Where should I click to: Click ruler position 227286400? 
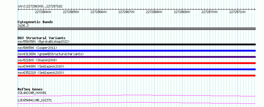(x=43, y=12)
